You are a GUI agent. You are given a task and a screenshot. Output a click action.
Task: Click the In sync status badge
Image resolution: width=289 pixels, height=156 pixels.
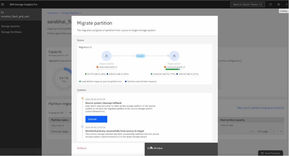pyautogui.click(x=140, y=56)
